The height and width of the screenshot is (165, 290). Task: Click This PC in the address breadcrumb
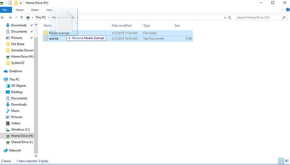40,17
